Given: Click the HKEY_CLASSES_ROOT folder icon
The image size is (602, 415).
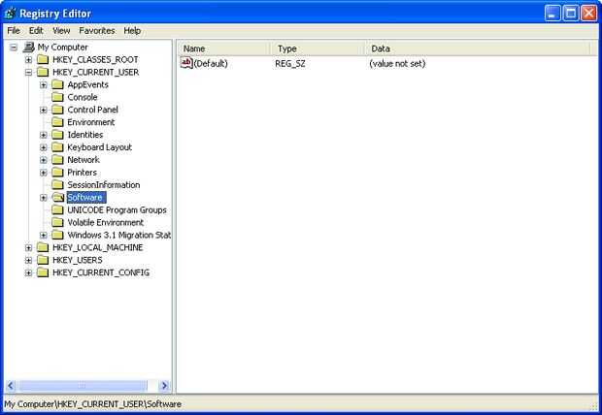Looking at the screenshot, I should tap(43, 59).
